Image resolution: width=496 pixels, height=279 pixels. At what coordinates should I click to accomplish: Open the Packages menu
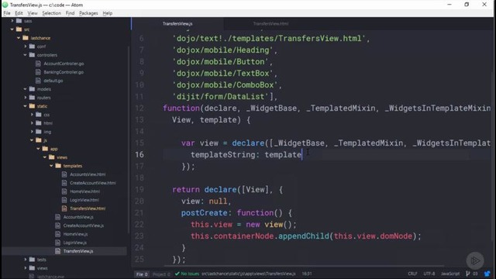(88, 13)
